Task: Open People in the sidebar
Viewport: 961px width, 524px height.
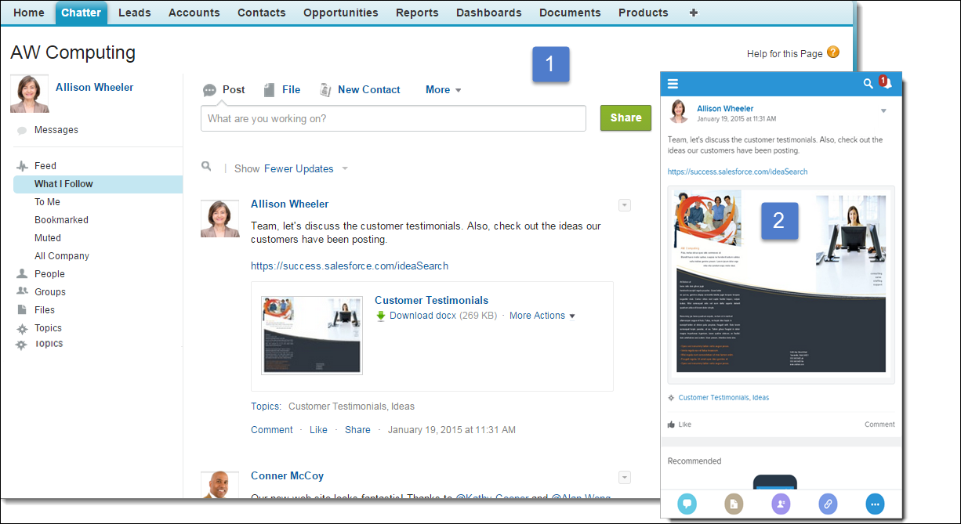Action: tap(49, 274)
